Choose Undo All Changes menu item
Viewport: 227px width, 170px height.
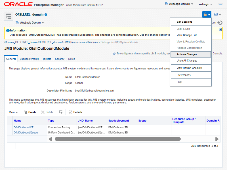click(187, 61)
